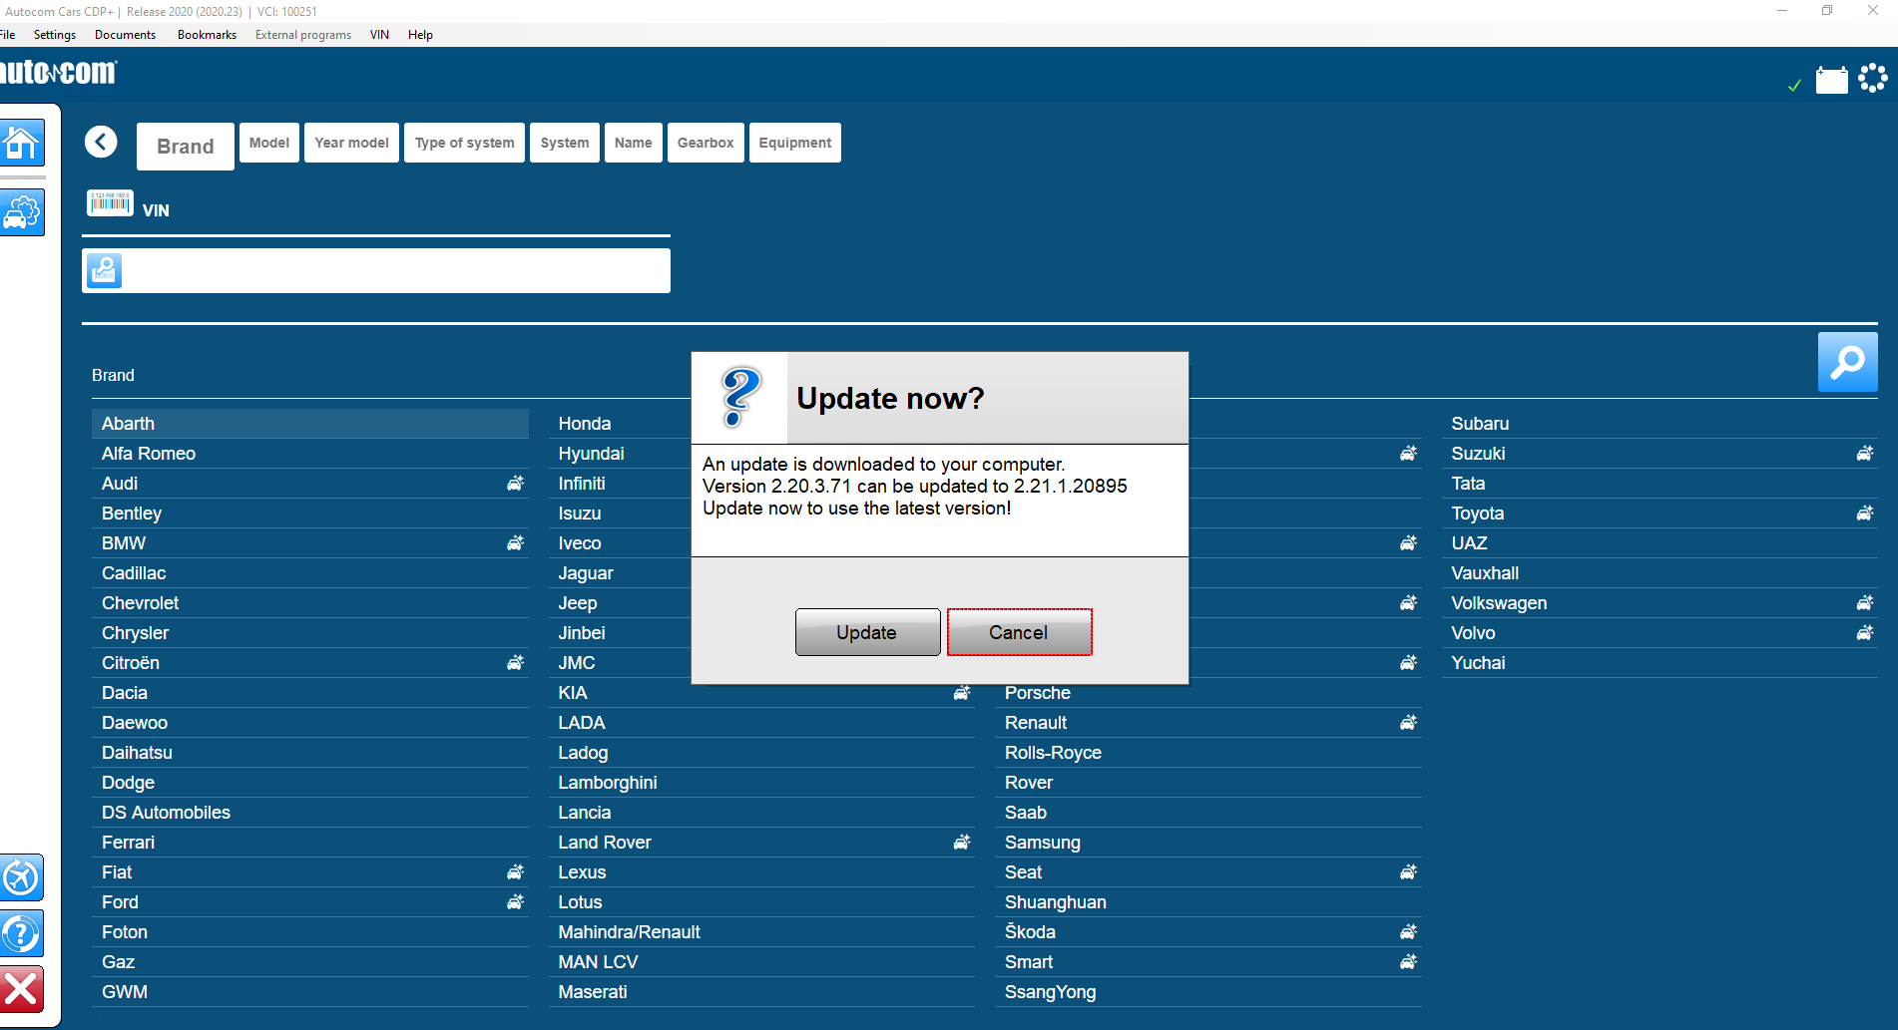This screenshot has width=1898, height=1030.
Task: Open the flight recorder sidebar icon
Action: pos(21,878)
